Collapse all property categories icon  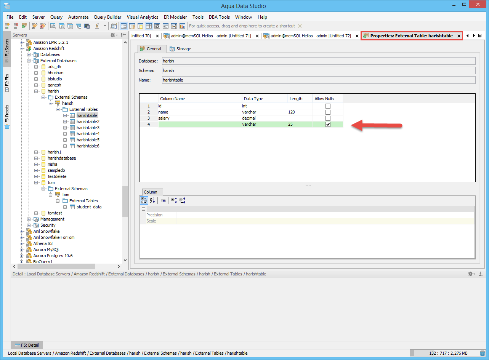click(x=182, y=200)
